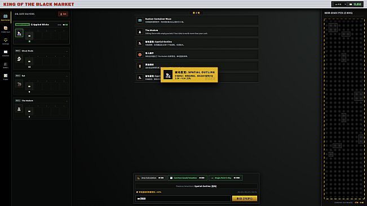
Task: Click the bid amount input field
Action: [x=183, y=199]
